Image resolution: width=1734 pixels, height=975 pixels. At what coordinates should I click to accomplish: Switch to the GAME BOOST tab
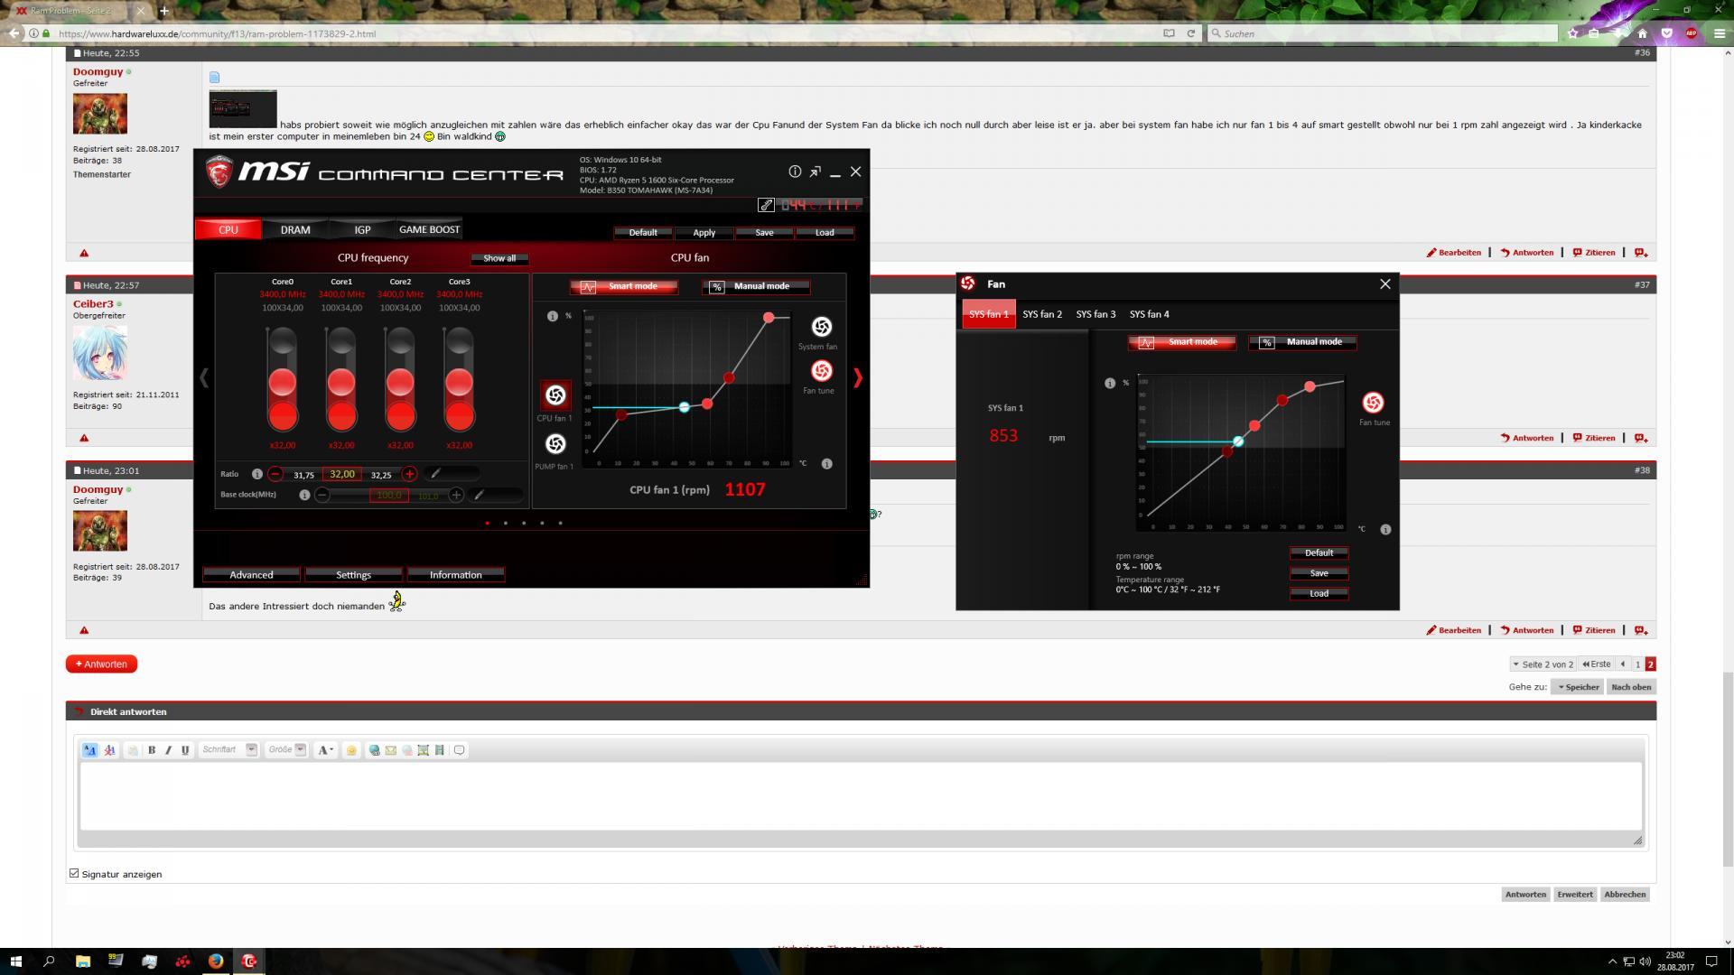tap(429, 229)
